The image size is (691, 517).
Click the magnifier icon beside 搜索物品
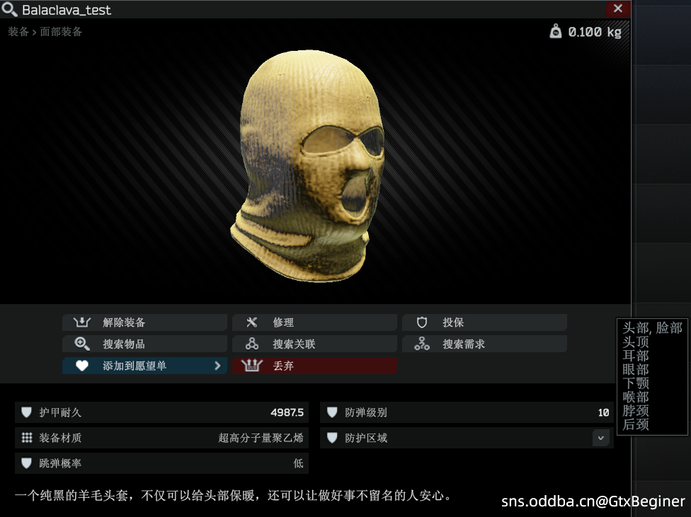82,344
